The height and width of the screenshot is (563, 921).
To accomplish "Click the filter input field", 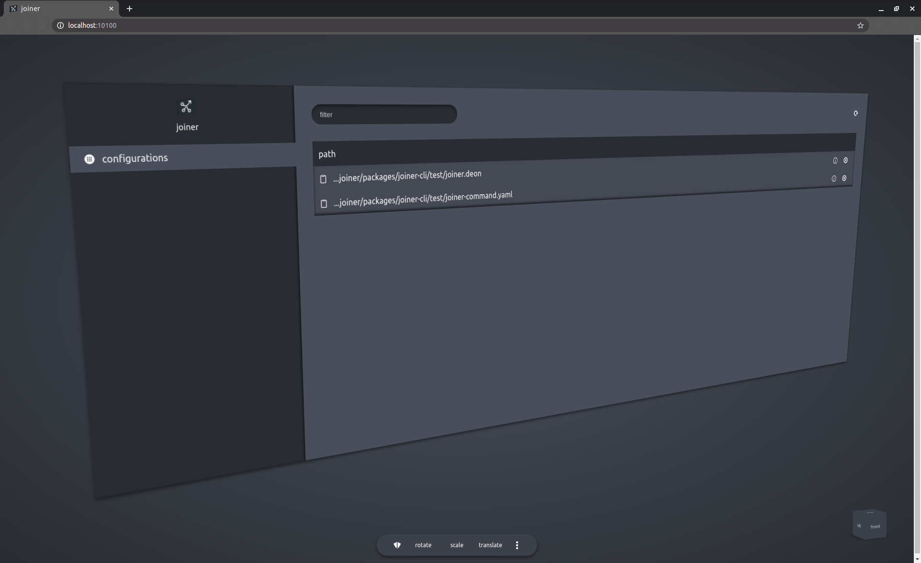I will [x=384, y=115].
